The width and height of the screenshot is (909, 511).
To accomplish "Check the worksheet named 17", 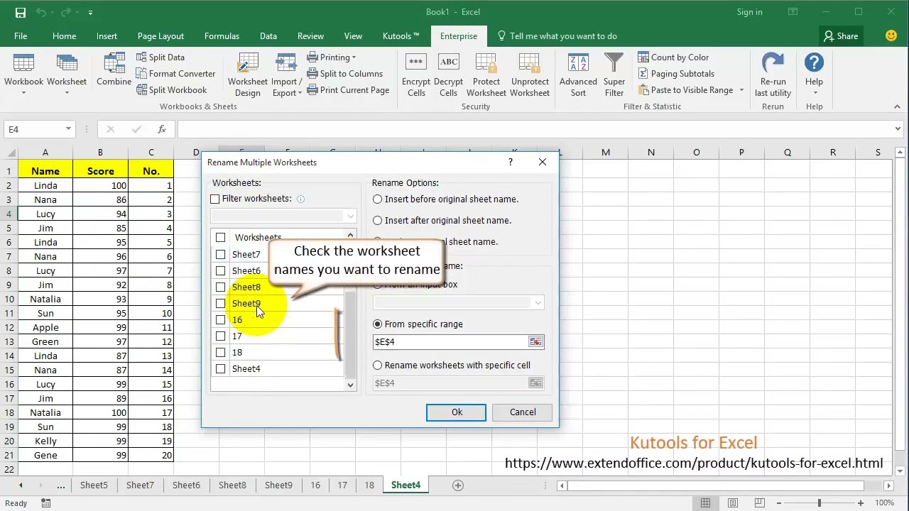I will pos(221,336).
